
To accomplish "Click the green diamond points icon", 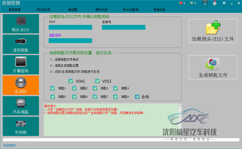I will point(191,3).
